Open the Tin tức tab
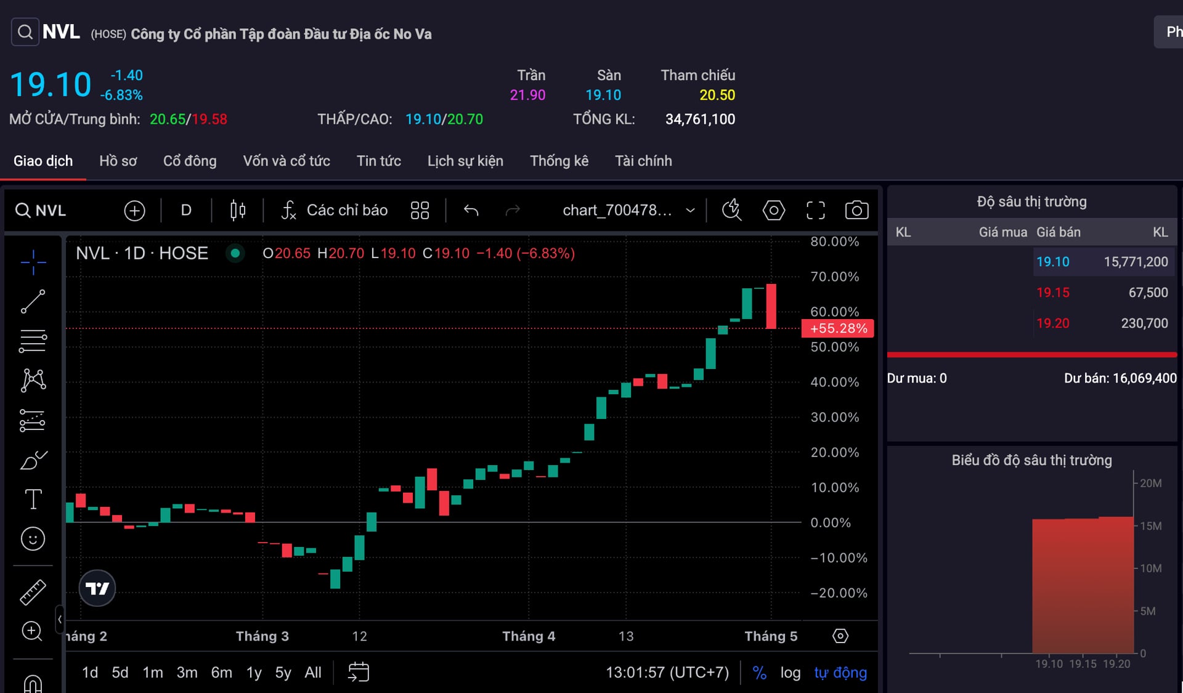The height and width of the screenshot is (693, 1183). [x=379, y=161]
